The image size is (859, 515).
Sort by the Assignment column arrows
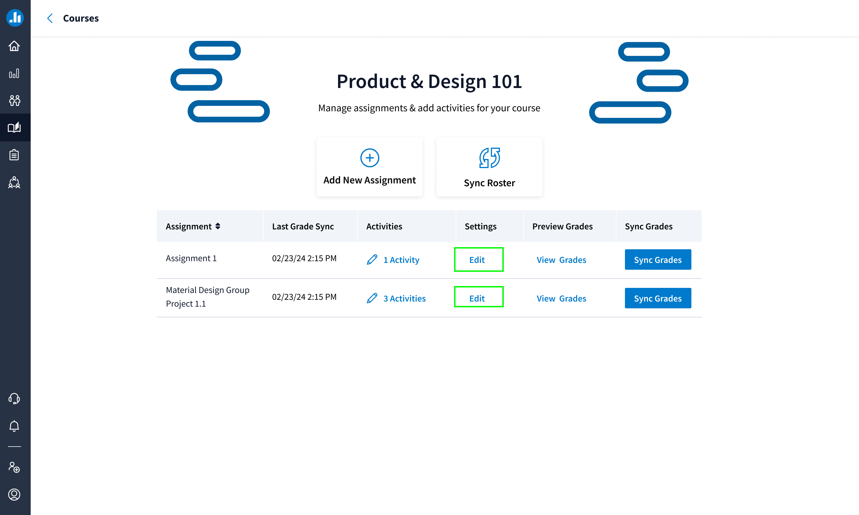218,226
